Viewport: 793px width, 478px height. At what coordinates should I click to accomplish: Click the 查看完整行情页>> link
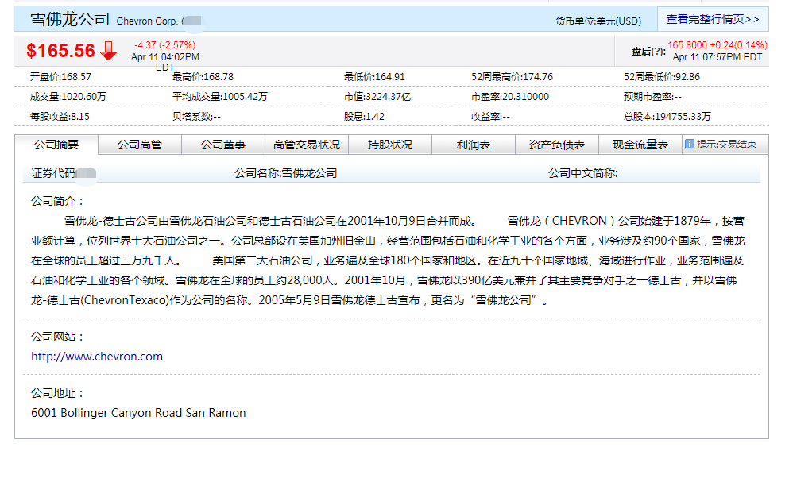(x=713, y=19)
